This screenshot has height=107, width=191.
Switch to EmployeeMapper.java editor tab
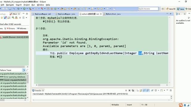pyautogui.click(x=66, y=14)
